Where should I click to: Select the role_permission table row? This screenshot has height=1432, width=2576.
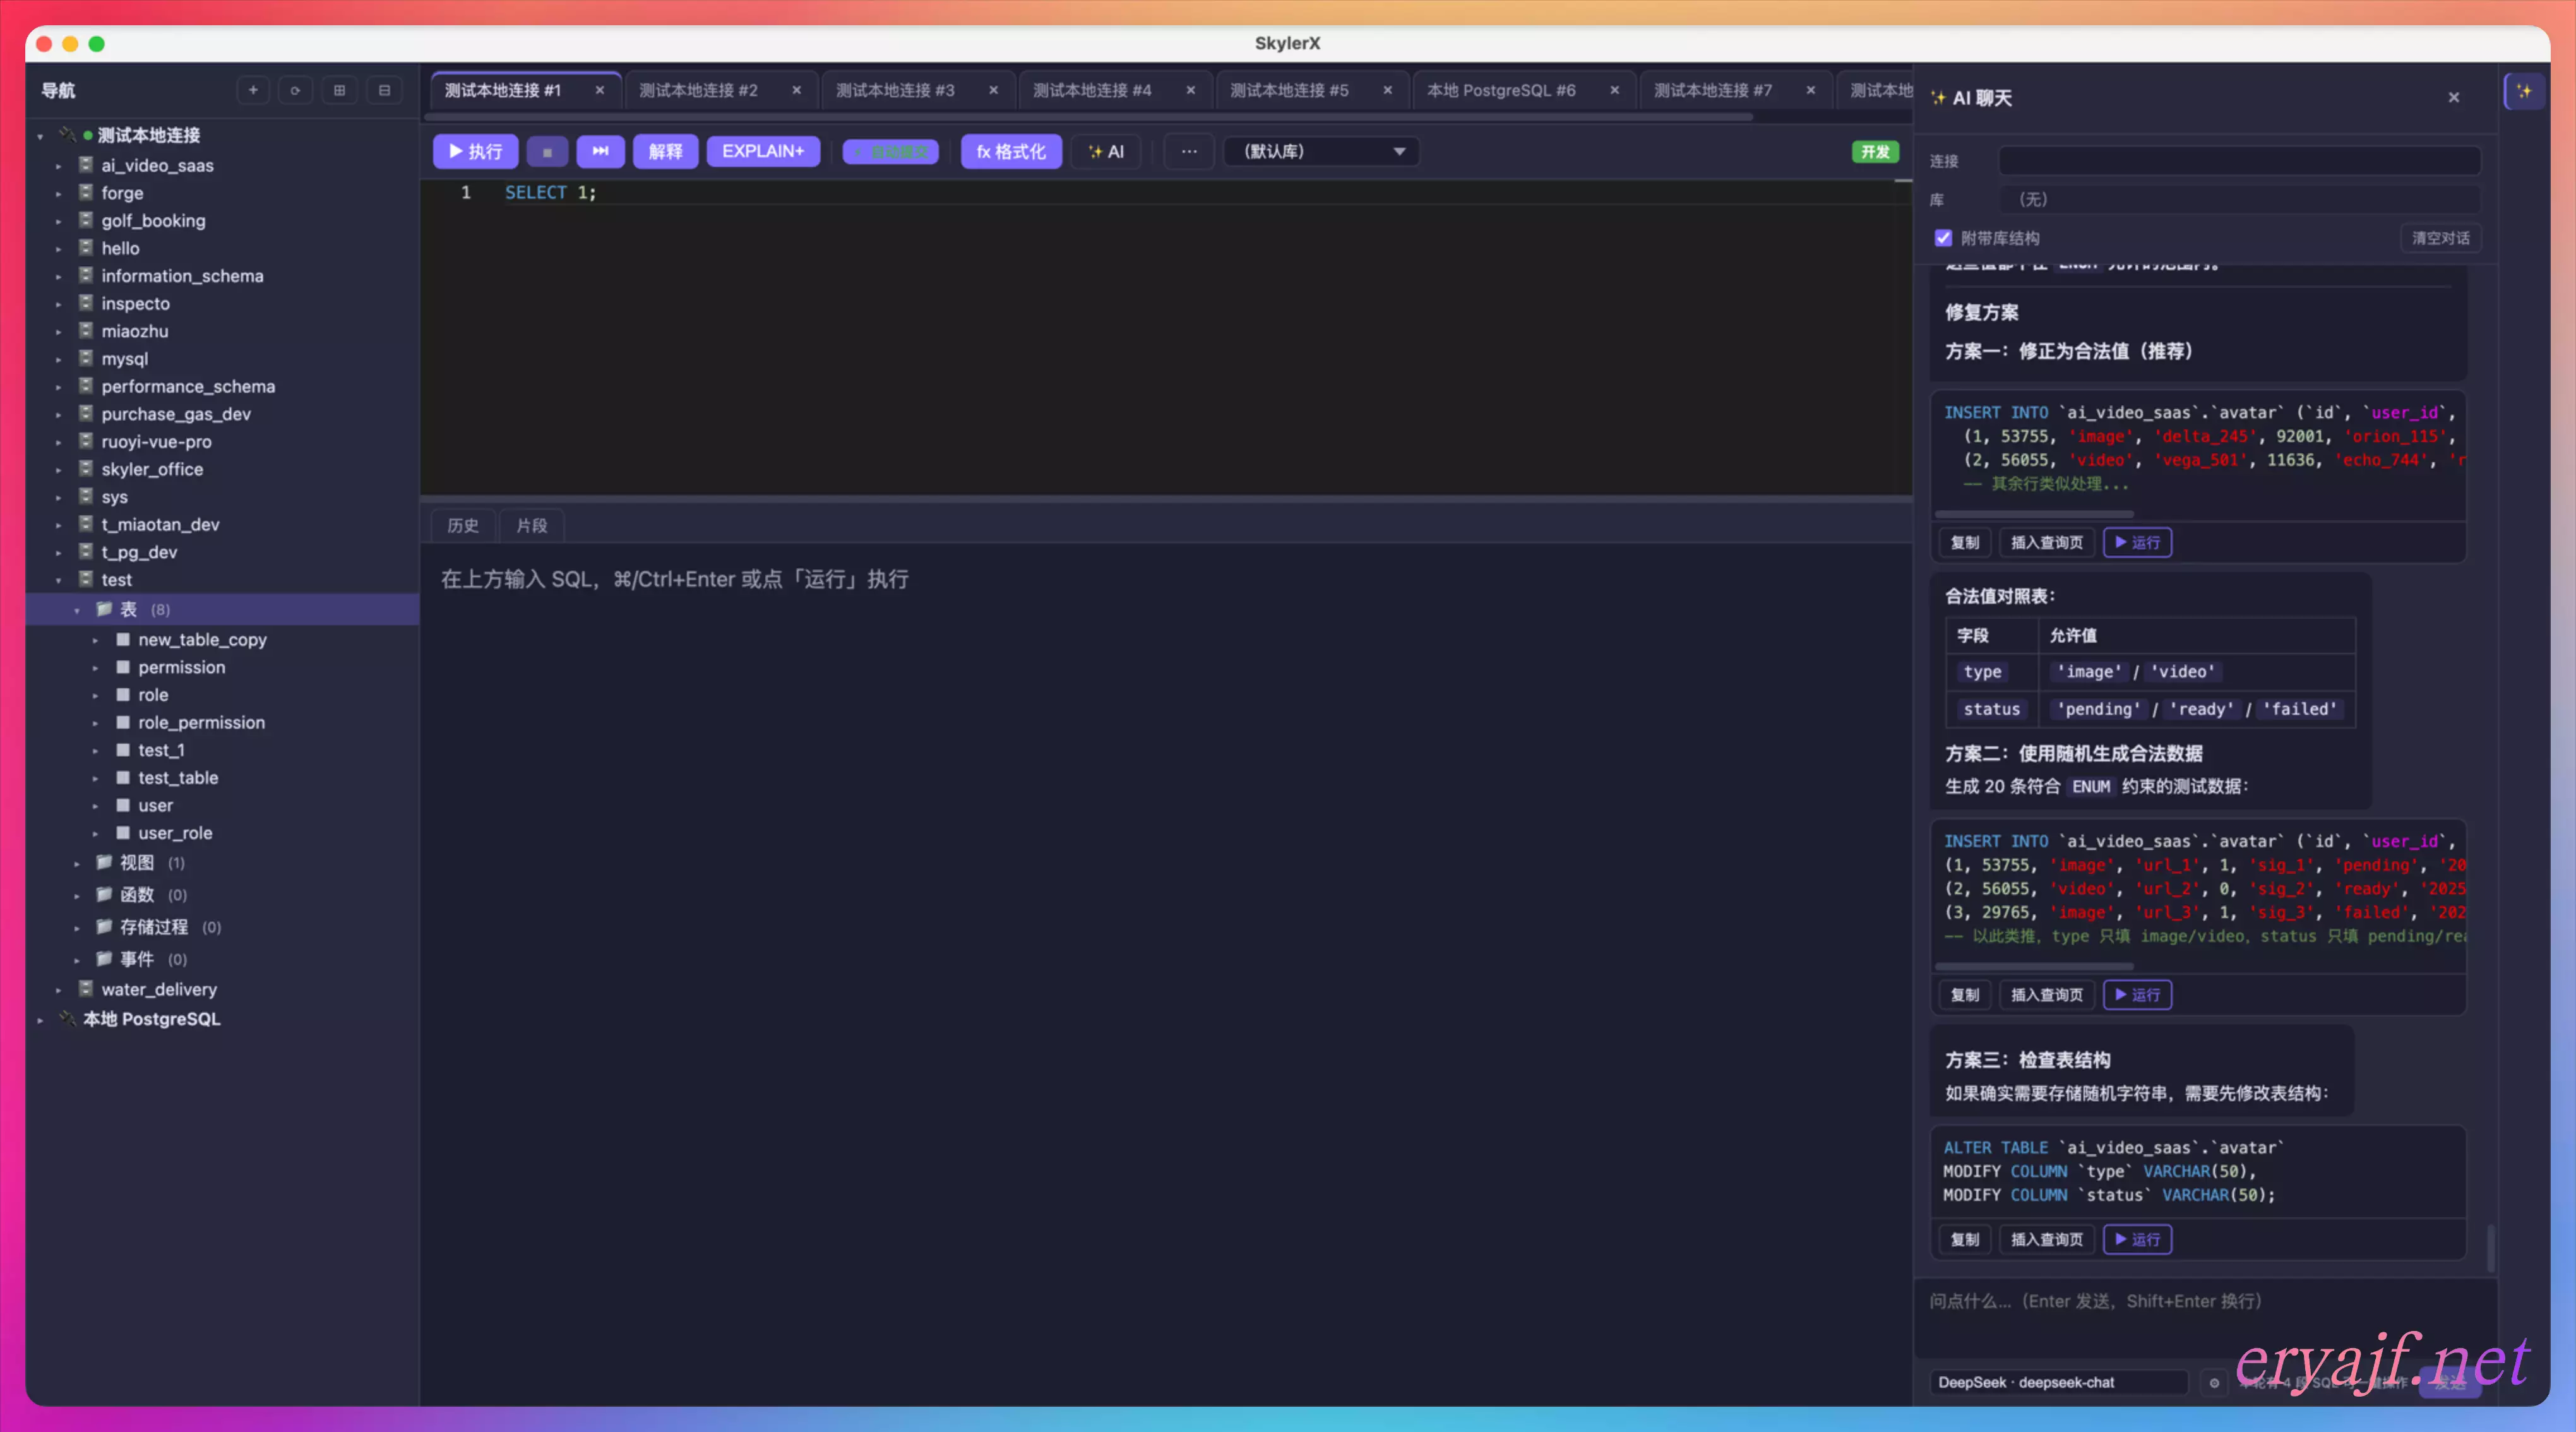tap(222, 722)
